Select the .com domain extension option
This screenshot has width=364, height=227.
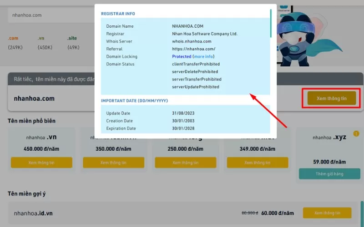13,38
